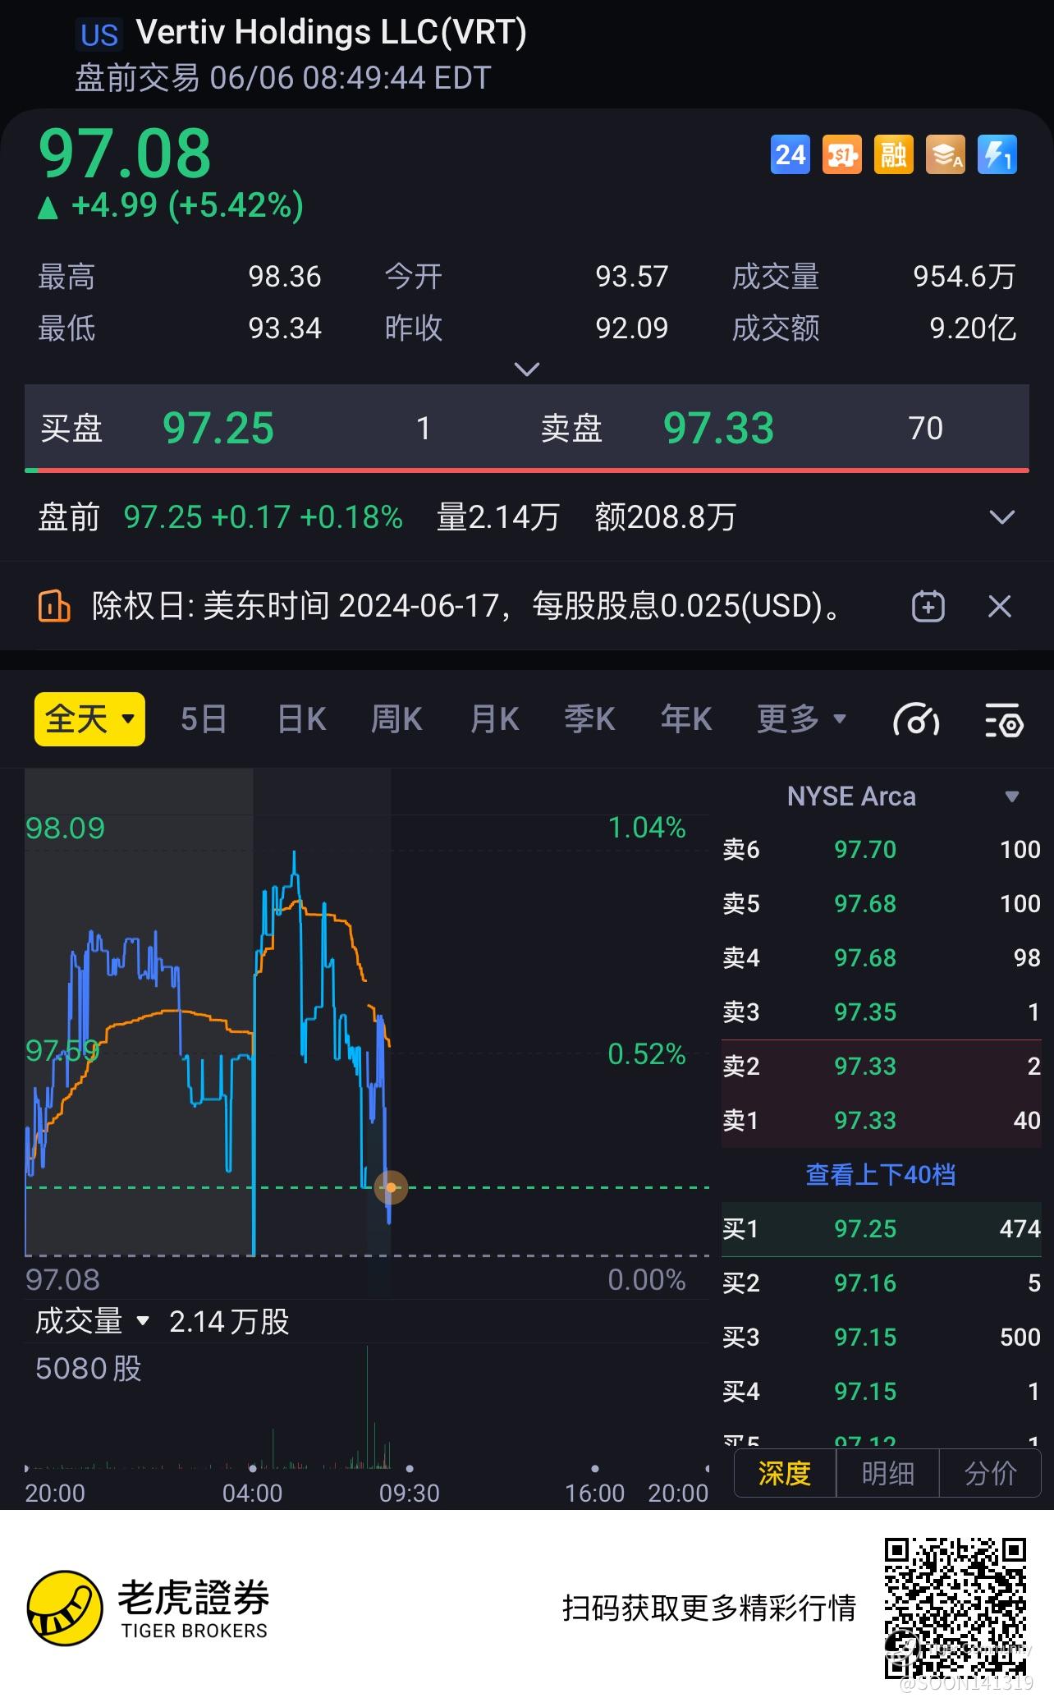Tap the stacked layers A badge
Screen dimensions: 1054x1707
946,154
